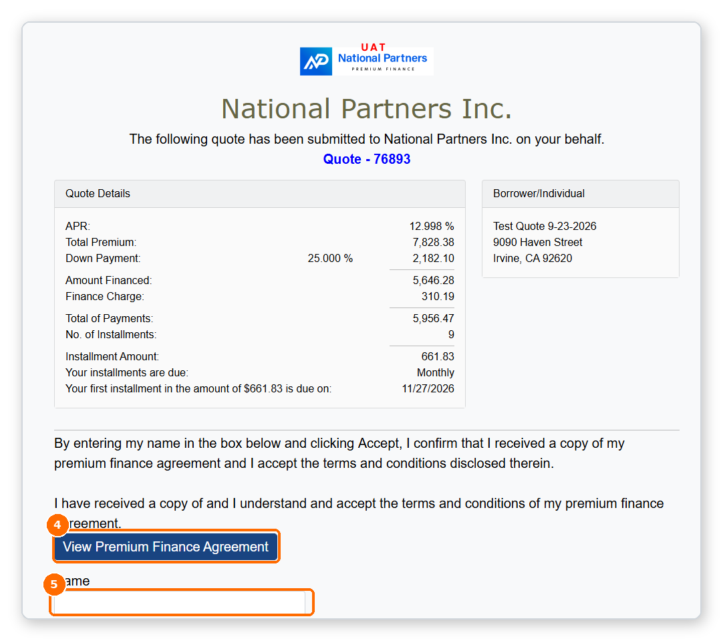Click the 'National Partners Inc.' title
The image size is (723, 641).
coord(367,110)
